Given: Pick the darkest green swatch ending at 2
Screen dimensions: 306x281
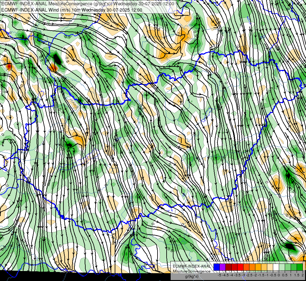Looking at the screenshot, I should (x=300, y=267).
